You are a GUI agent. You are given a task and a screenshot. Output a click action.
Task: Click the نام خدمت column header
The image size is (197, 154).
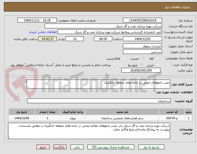(122, 112)
